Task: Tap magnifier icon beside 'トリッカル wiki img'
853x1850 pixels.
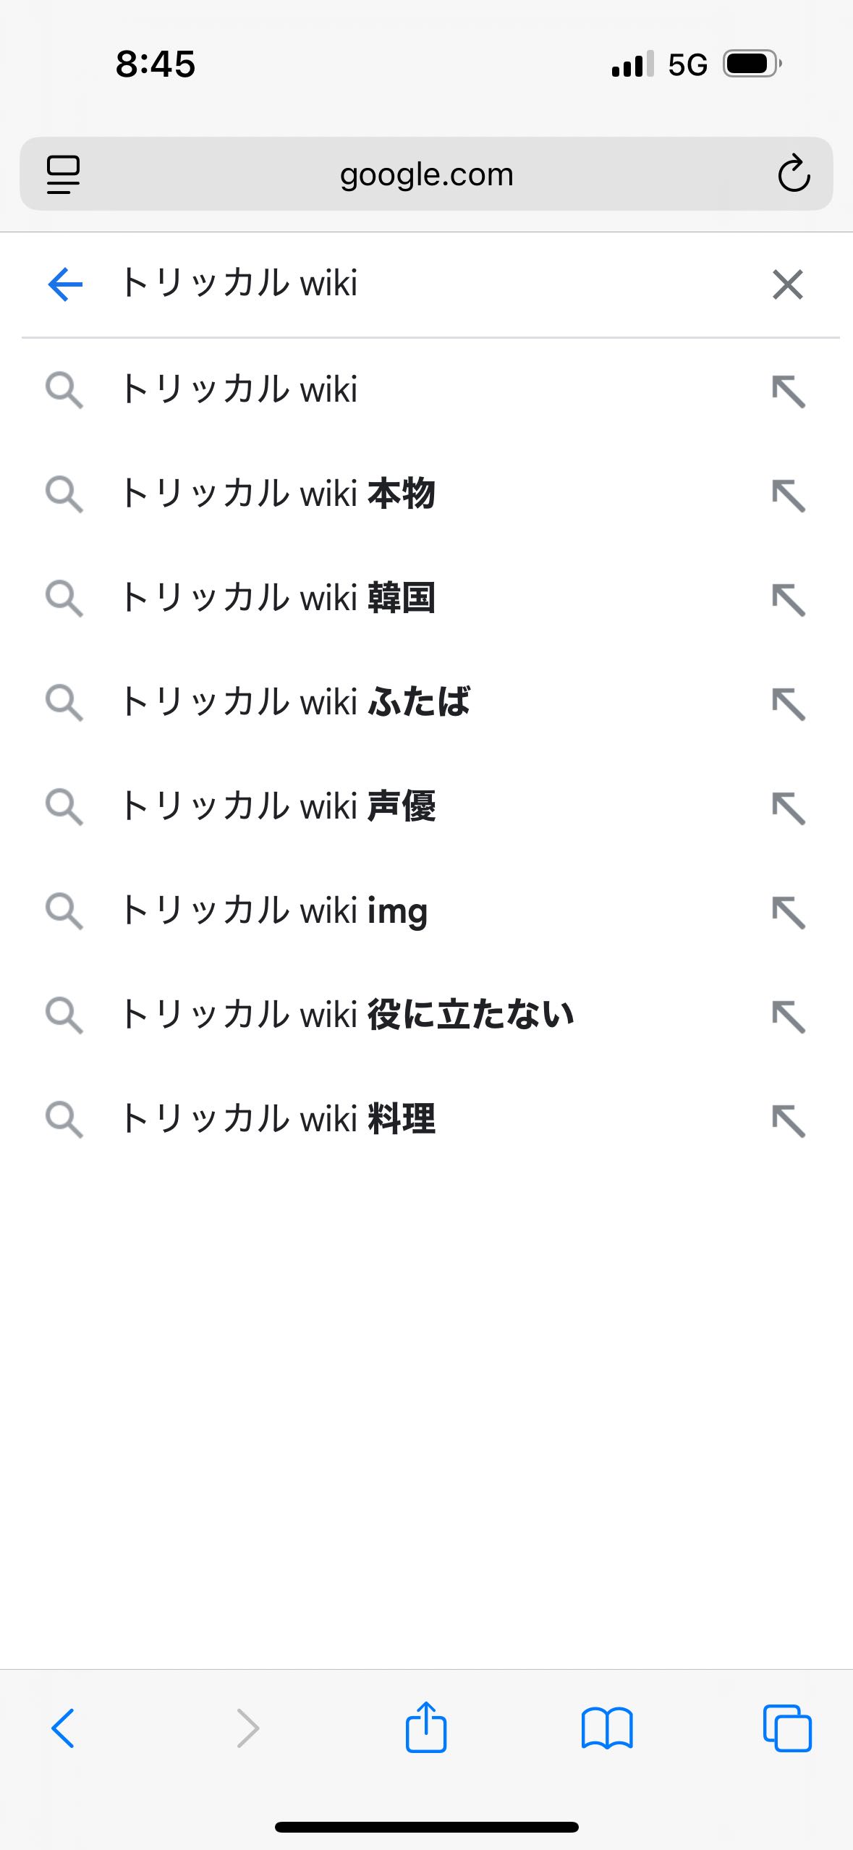Action: (64, 911)
